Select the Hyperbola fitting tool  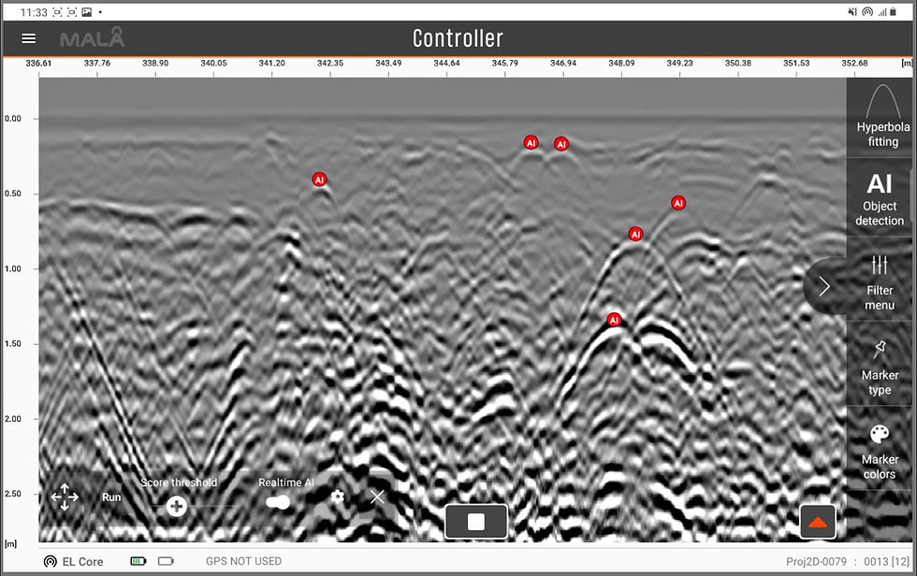coord(881,117)
